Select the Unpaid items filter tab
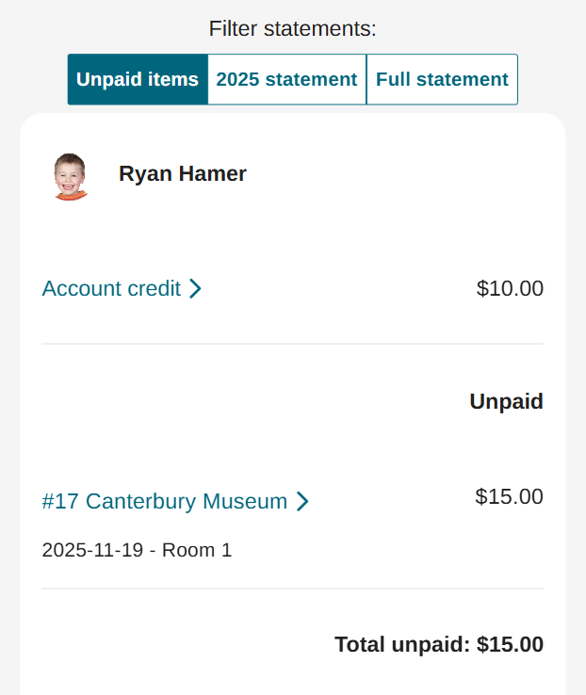The image size is (586, 695). (x=138, y=79)
